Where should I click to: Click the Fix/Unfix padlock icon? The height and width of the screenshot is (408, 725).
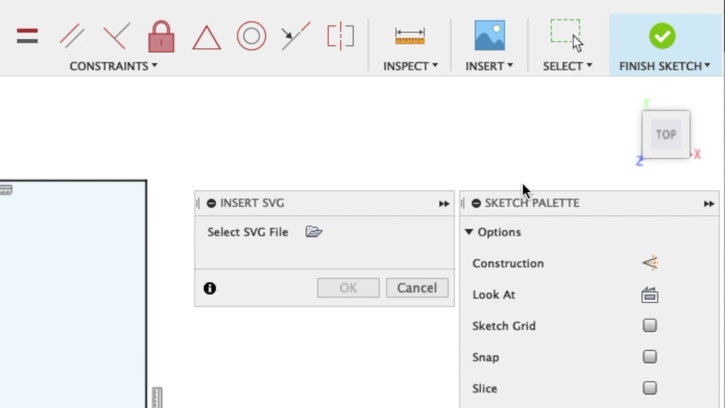[x=161, y=37]
